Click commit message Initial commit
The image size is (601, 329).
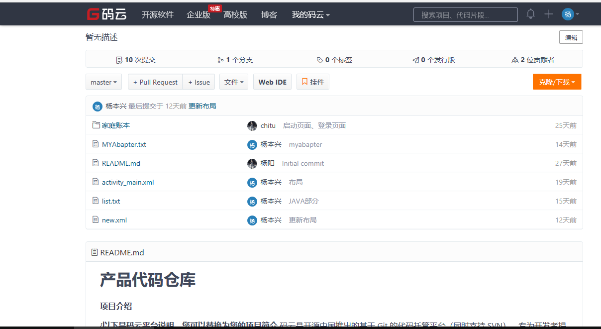pyautogui.click(x=303, y=163)
